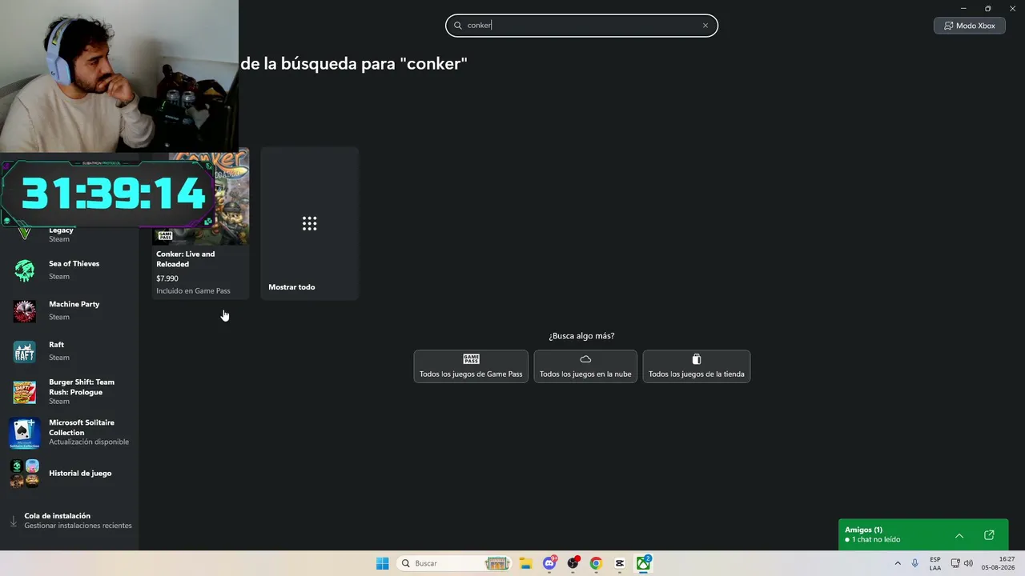Select Machine Party in the sidebar list

click(69, 311)
